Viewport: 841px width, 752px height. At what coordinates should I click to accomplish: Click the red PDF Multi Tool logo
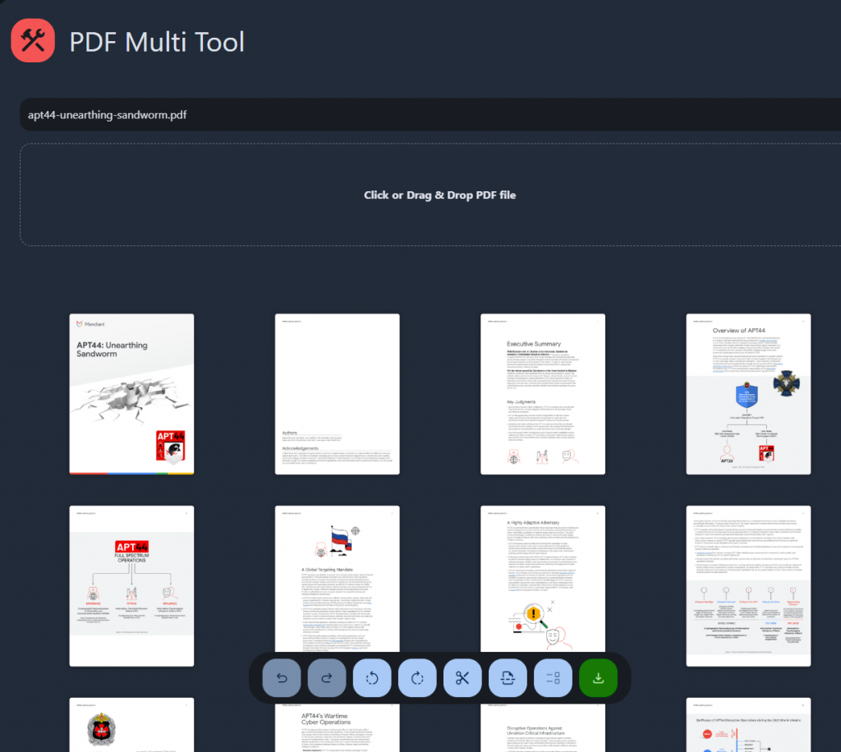33,41
